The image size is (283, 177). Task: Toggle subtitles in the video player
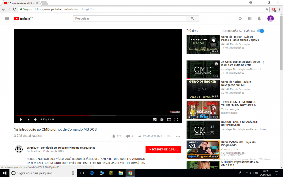point(155,120)
